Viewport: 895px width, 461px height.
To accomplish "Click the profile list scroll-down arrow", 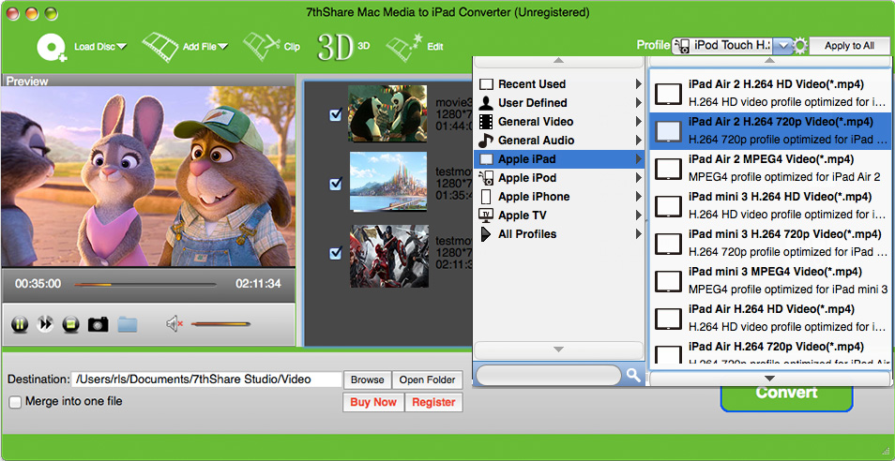I will click(769, 379).
